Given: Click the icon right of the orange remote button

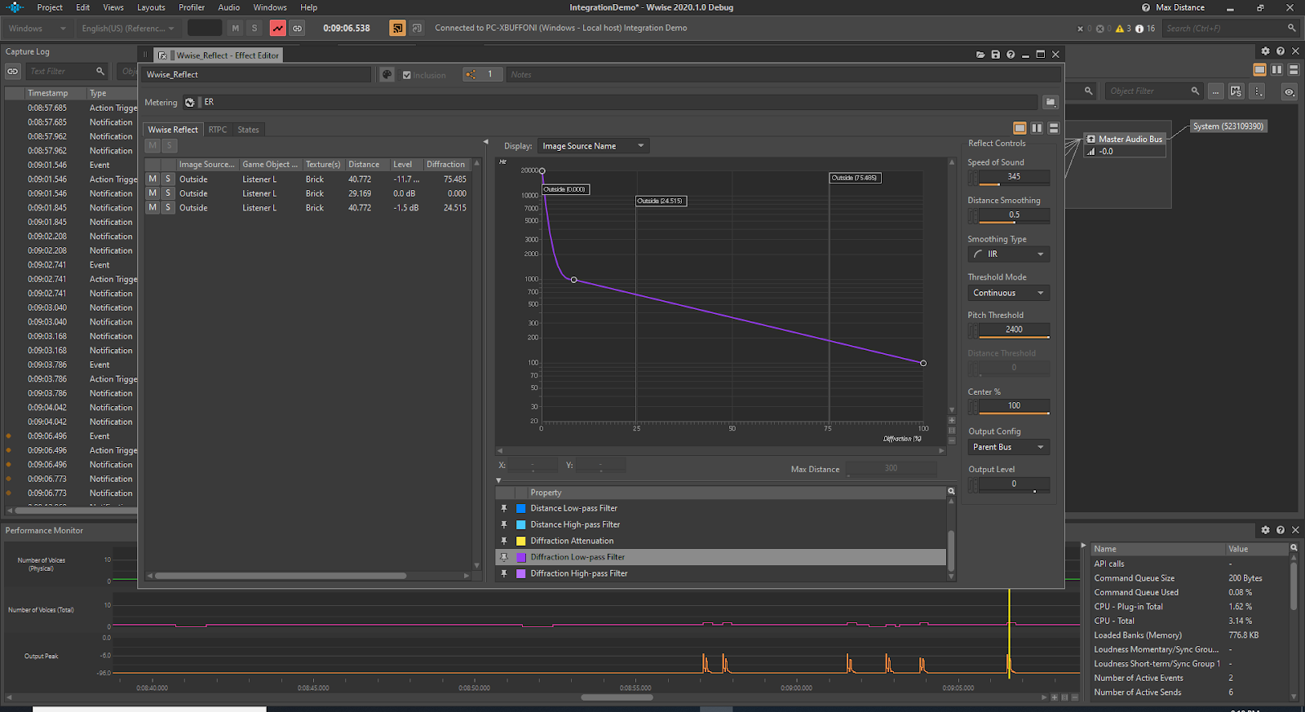Looking at the screenshot, I should click(x=417, y=29).
